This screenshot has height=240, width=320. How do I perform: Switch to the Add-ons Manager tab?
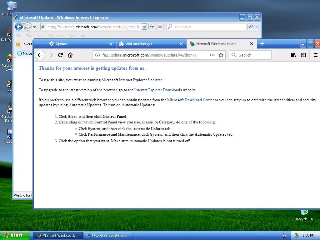(152, 44)
